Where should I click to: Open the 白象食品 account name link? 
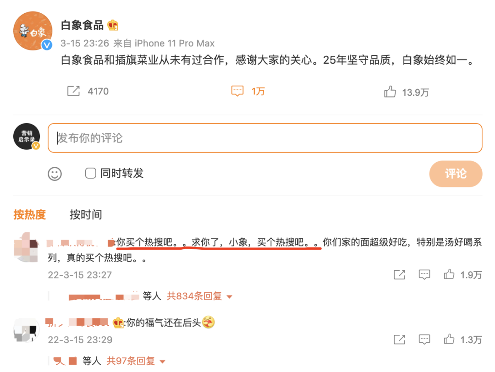82,25
